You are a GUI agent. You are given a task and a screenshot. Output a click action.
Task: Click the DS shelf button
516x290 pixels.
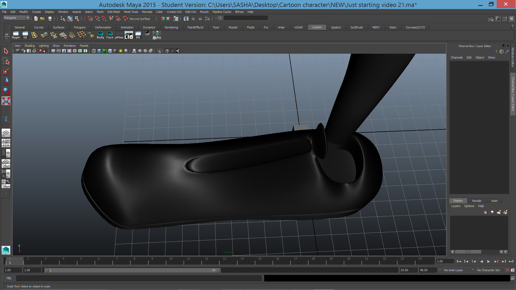(x=138, y=35)
